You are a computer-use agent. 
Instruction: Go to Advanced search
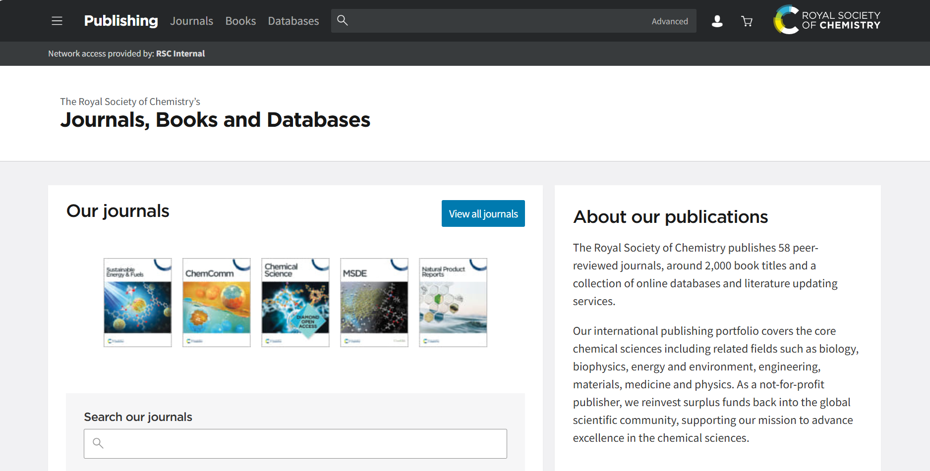tap(669, 21)
